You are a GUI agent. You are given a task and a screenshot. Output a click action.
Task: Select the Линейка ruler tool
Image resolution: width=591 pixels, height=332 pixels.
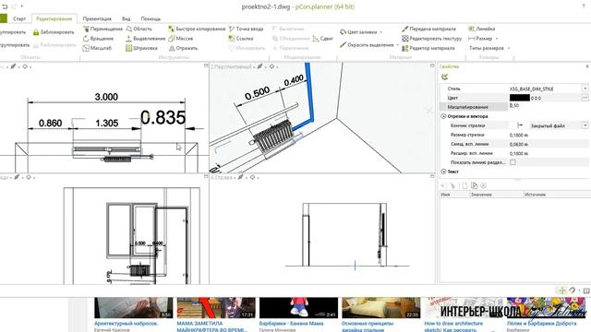(x=482, y=29)
